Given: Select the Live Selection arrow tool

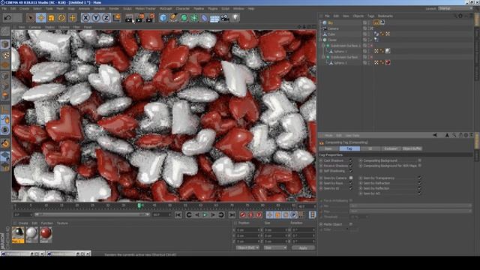Looking at the screenshot, I should click(30, 18).
